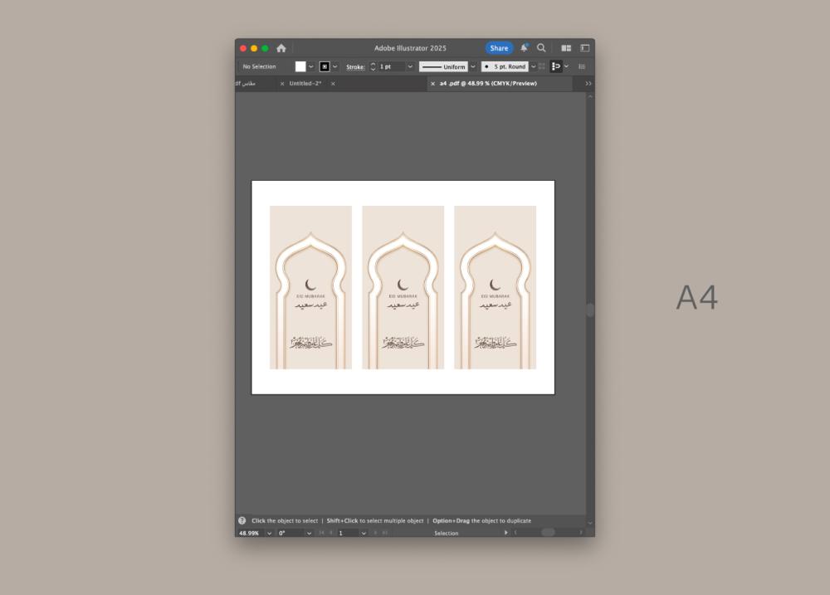Click the Stroke color box

(325, 66)
